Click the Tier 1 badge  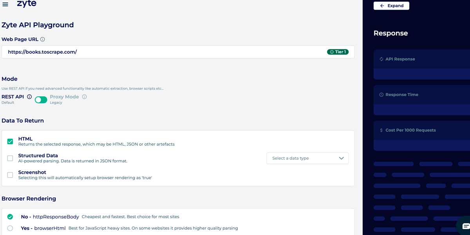[338, 52]
